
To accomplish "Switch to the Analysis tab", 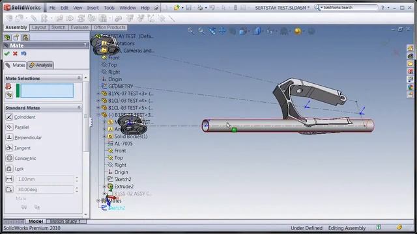I will point(40,65).
